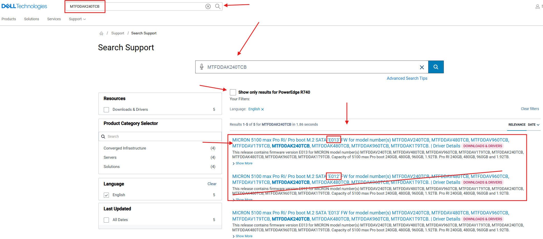
Task: Click the microphone icon in the search field
Action: [202, 67]
